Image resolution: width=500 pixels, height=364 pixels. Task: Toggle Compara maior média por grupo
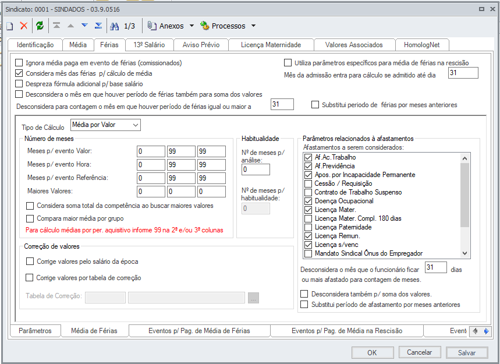[30, 218]
